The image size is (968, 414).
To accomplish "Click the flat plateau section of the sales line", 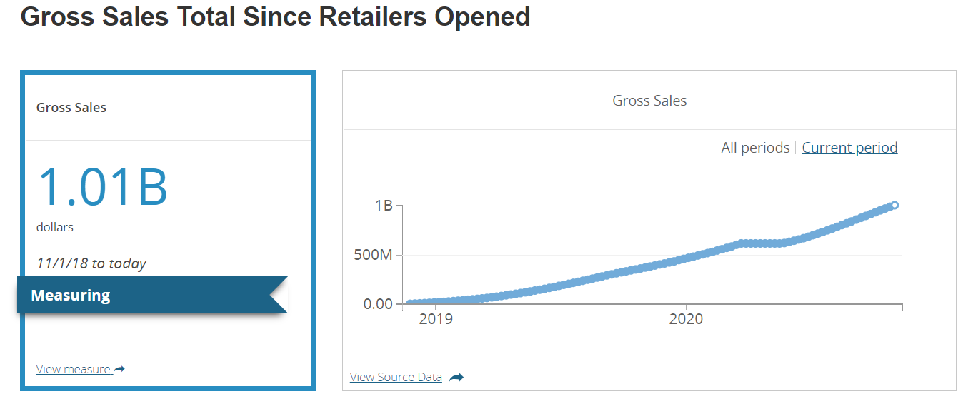I will pos(762,243).
